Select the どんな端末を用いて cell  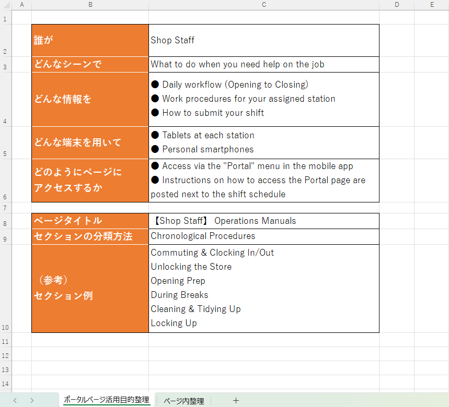(x=90, y=142)
